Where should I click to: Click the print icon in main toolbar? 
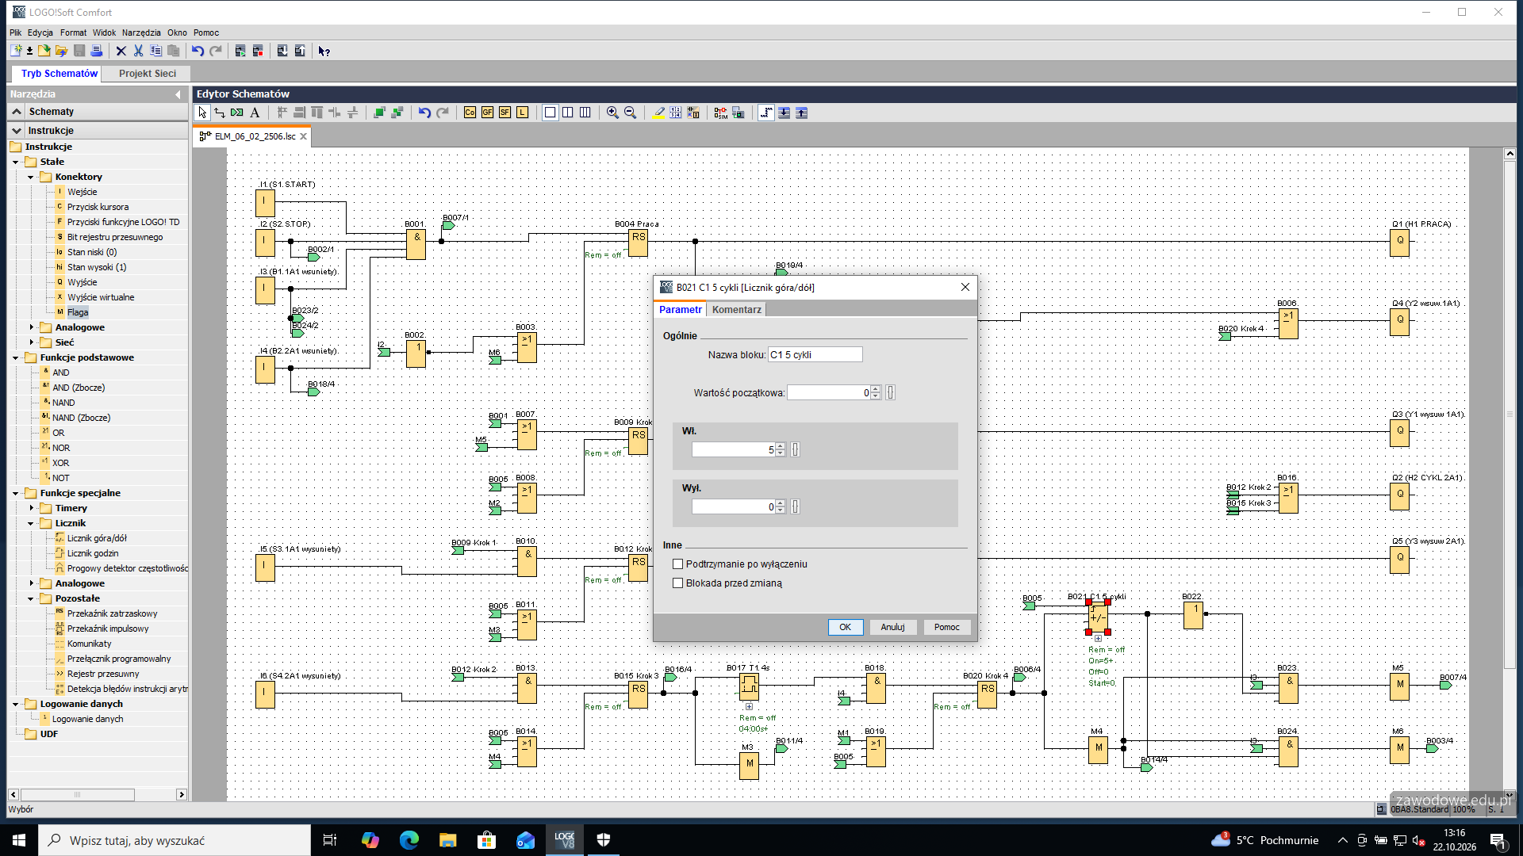(96, 51)
